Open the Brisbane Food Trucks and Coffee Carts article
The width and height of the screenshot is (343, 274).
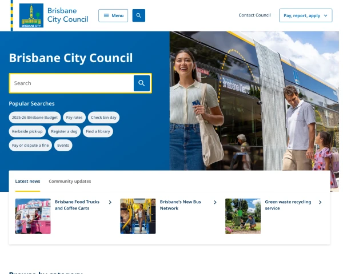pyautogui.click(x=77, y=205)
